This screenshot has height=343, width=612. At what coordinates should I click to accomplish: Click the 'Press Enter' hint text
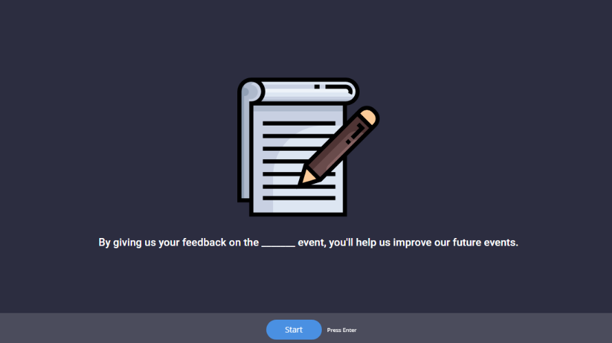click(x=342, y=330)
